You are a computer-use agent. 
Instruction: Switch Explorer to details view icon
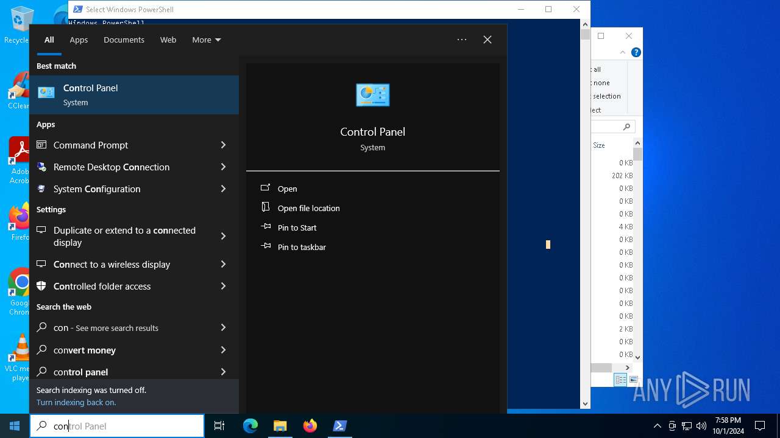620,380
